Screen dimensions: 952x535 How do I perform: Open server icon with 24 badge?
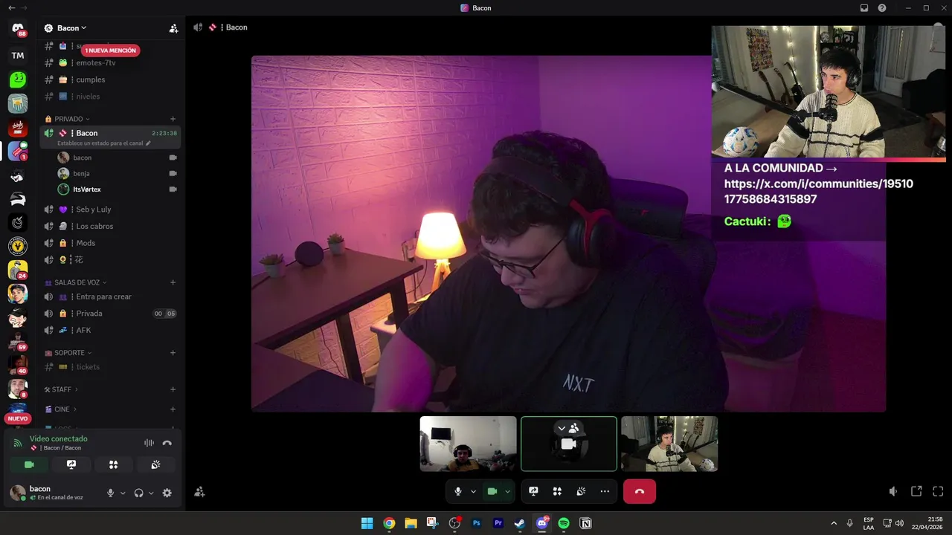point(18,270)
